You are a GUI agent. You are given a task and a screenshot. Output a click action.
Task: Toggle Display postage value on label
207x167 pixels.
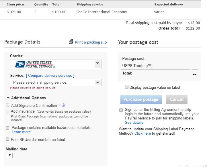pos(127,87)
